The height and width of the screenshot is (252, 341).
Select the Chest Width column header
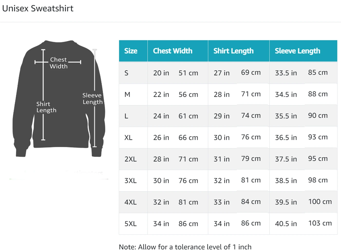(173, 51)
